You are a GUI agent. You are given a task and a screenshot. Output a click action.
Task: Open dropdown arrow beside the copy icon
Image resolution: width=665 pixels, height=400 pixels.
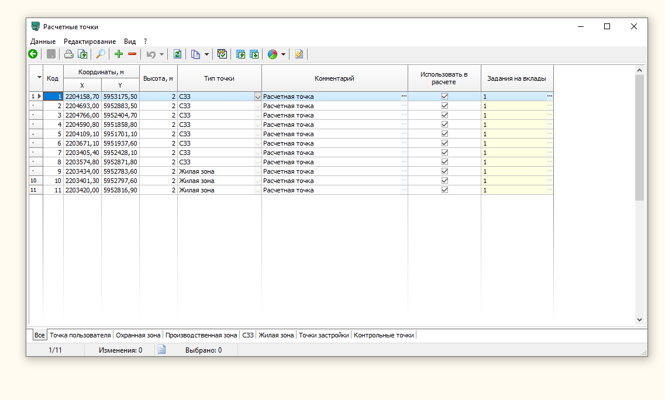pyautogui.click(x=206, y=54)
